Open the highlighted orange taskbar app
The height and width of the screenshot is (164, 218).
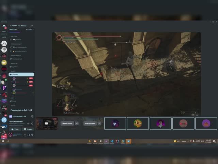click(128, 141)
